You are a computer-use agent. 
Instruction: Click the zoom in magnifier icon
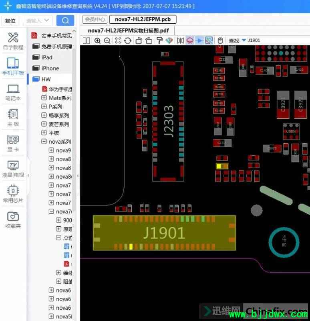[x=97, y=41]
